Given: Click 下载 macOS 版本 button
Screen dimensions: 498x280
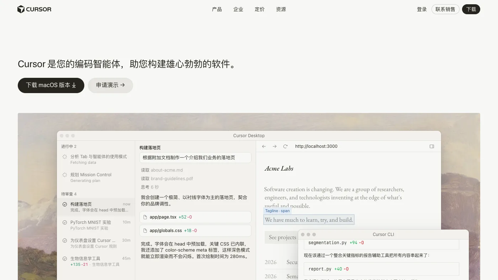Looking at the screenshot, I should tap(51, 85).
